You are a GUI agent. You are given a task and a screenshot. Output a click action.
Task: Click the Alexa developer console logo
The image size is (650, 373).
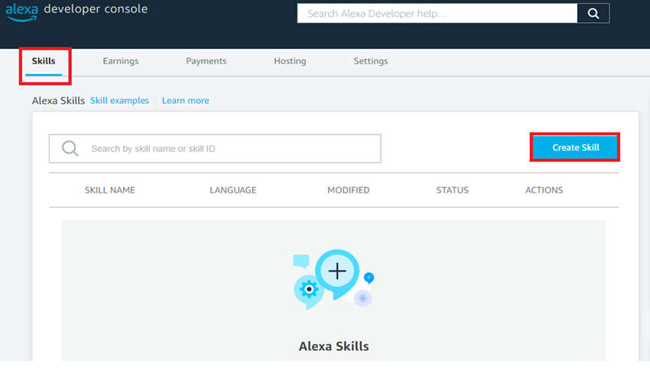click(76, 11)
